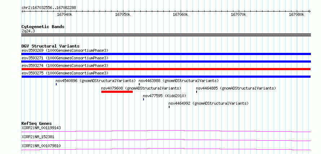Screen dimensions: 321x154
Task: Click the 167040k ruler label
Action: [x=65, y=15]
